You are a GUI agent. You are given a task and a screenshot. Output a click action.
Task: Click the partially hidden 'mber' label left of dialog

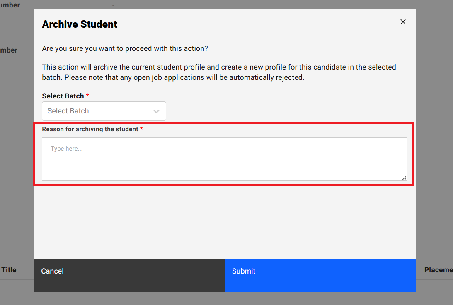9,50
